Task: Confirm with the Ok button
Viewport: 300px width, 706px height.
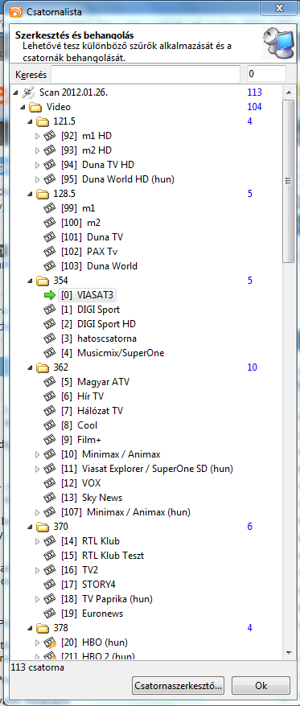Action: [261, 686]
